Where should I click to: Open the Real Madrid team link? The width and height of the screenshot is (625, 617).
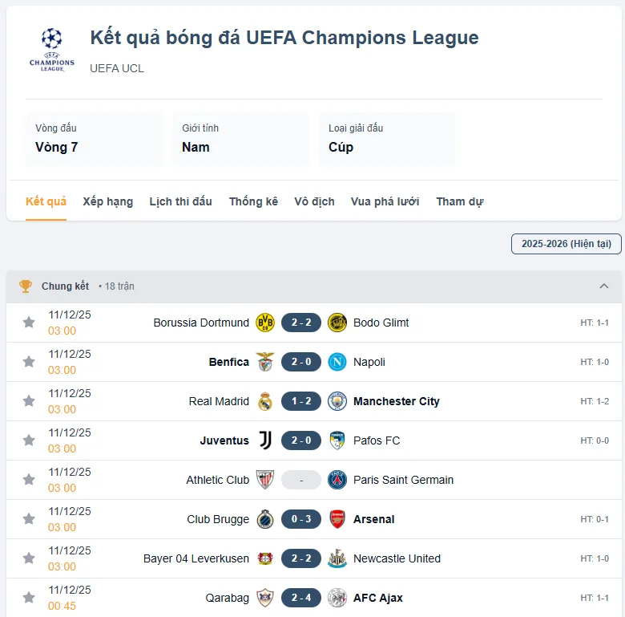point(219,401)
